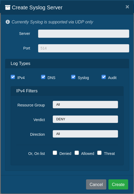Click the IPv4 Filters panel header
Viewport: 134px width, 194px height.
coord(67,91)
